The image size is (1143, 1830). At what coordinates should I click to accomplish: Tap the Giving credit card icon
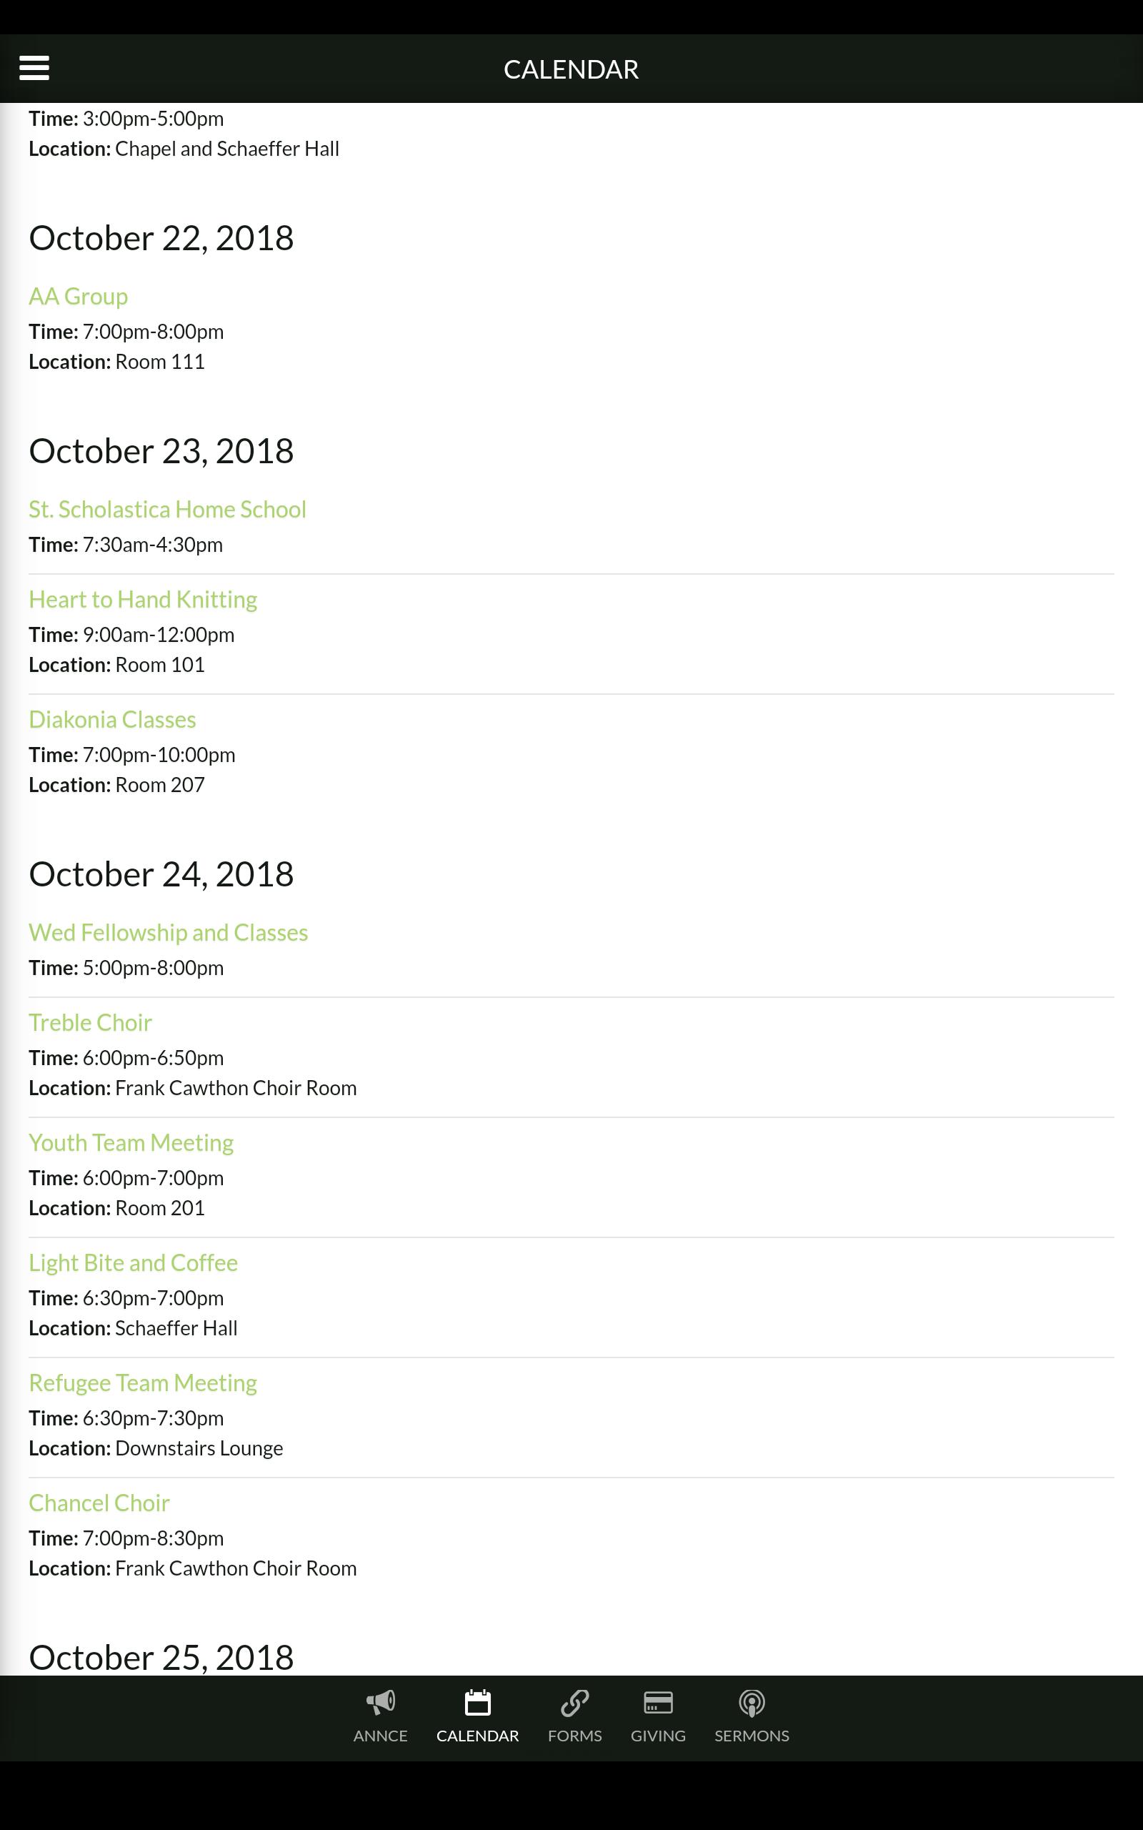(658, 1702)
